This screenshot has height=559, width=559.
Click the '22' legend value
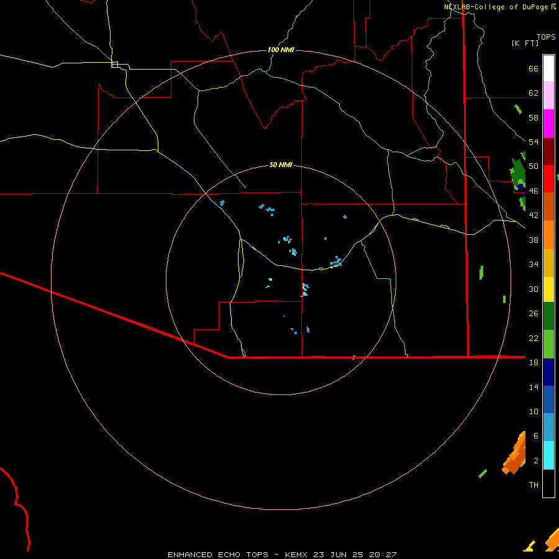pos(534,339)
